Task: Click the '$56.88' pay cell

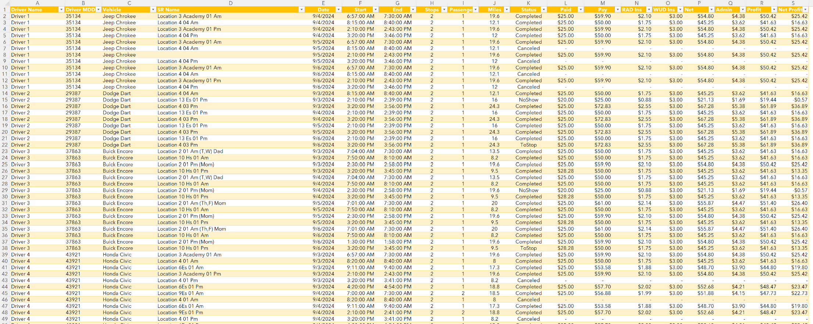Action: tap(602, 293)
